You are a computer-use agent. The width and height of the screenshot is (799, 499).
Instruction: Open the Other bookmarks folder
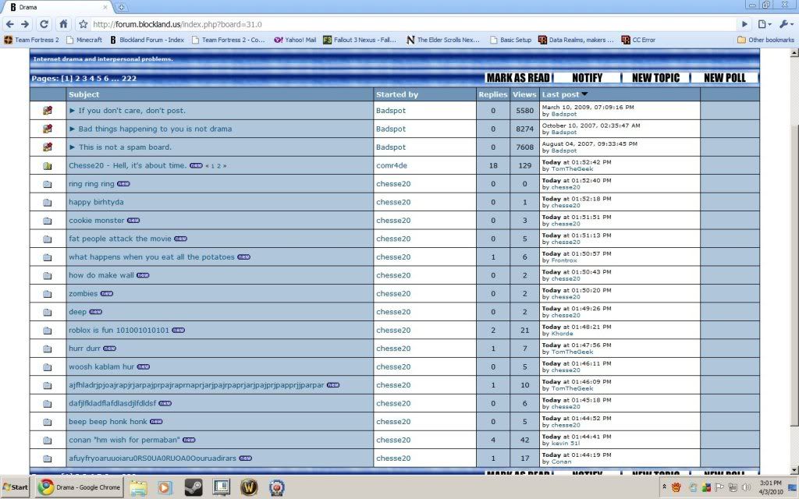[765, 40]
